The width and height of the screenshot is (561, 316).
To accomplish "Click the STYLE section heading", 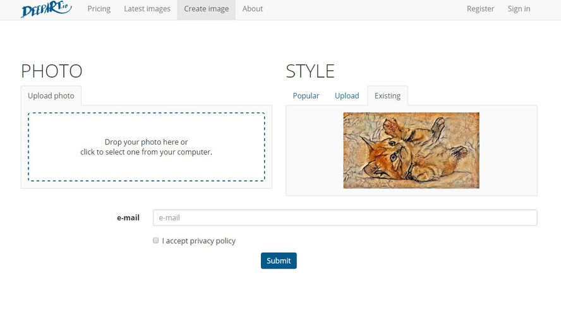I will [x=310, y=71].
